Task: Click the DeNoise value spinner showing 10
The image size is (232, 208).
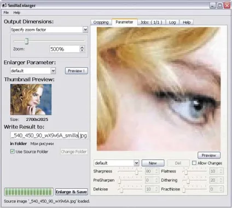Action: click(x=152, y=189)
